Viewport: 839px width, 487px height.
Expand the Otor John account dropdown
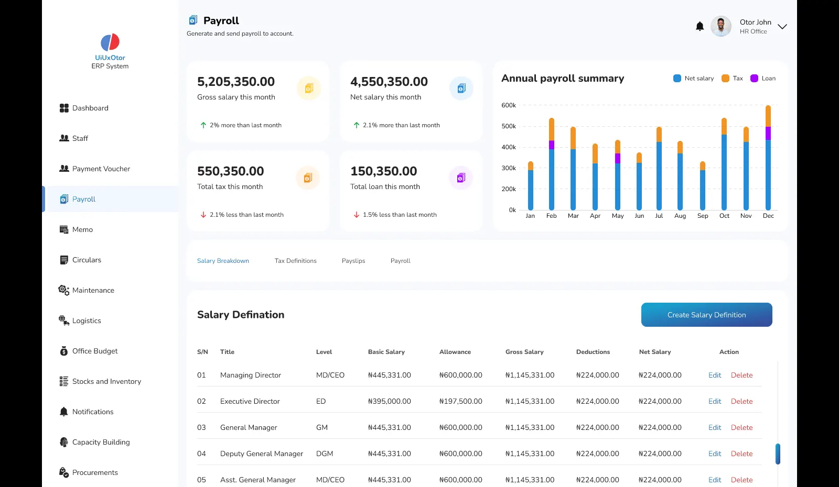tap(782, 27)
